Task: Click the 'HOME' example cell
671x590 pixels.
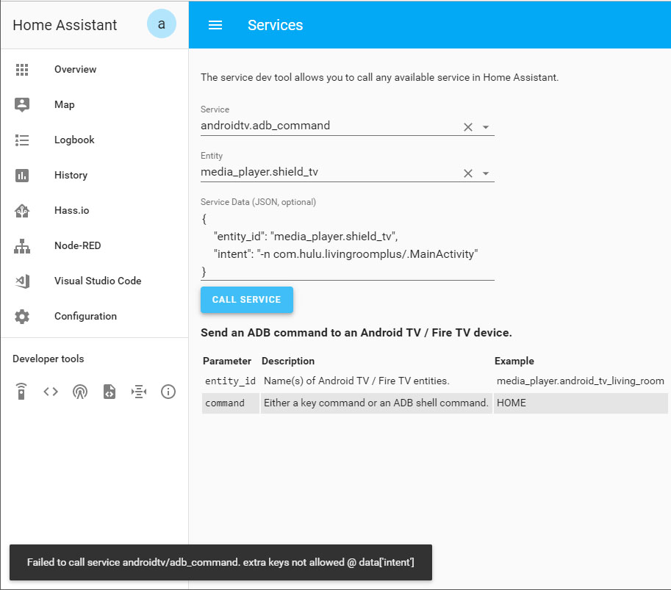Action: [581, 403]
